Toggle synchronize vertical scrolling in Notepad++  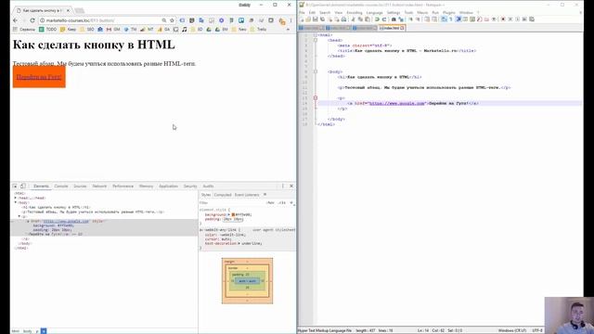tap(426, 19)
